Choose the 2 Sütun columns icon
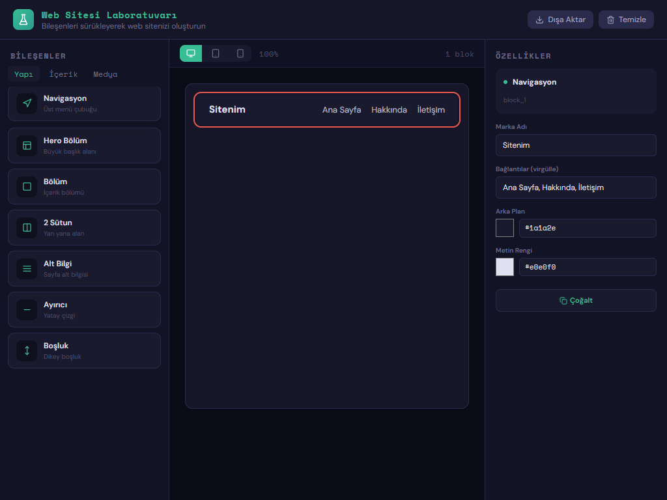The image size is (667, 500). coord(27,228)
